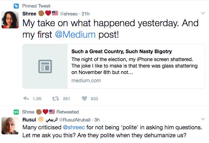The height and width of the screenshot is (143, 209).
Task: Click the reply arrow icon on Shree's tweet
Action: pyautogui.click(x=26, y=98)
